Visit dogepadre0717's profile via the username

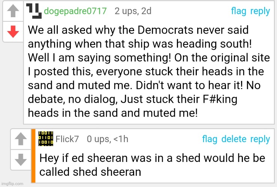tap(75, 11)
